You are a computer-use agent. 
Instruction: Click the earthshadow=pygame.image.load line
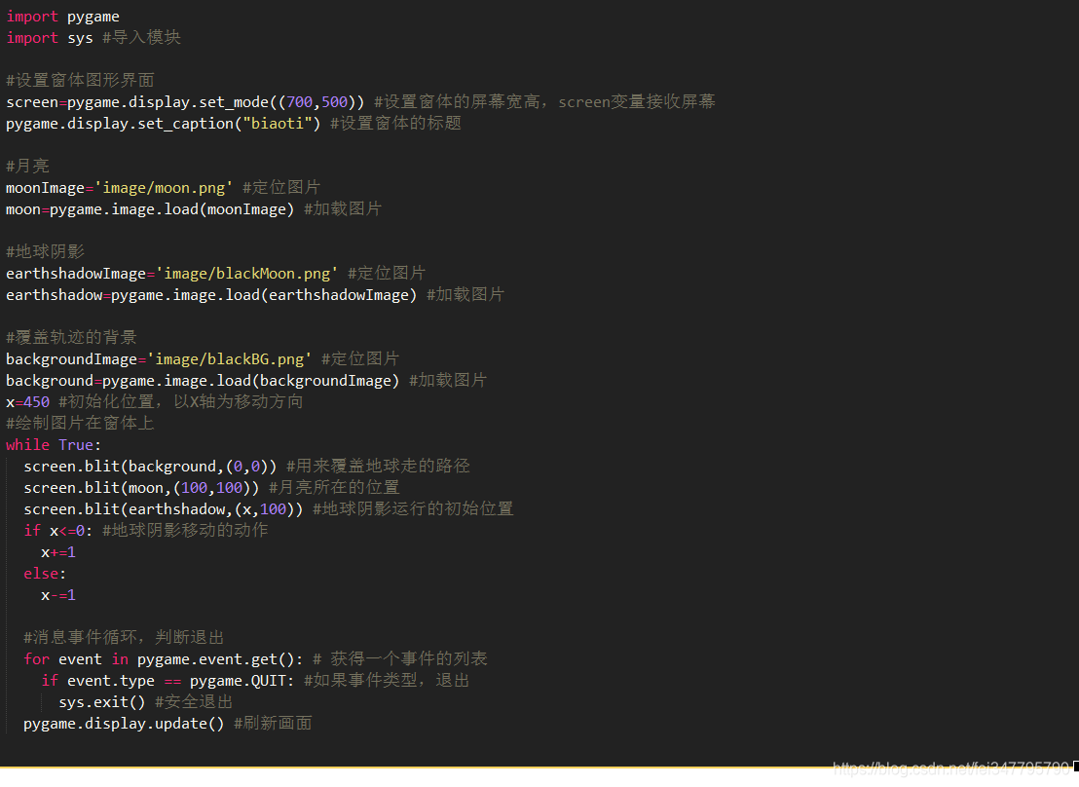254,295
